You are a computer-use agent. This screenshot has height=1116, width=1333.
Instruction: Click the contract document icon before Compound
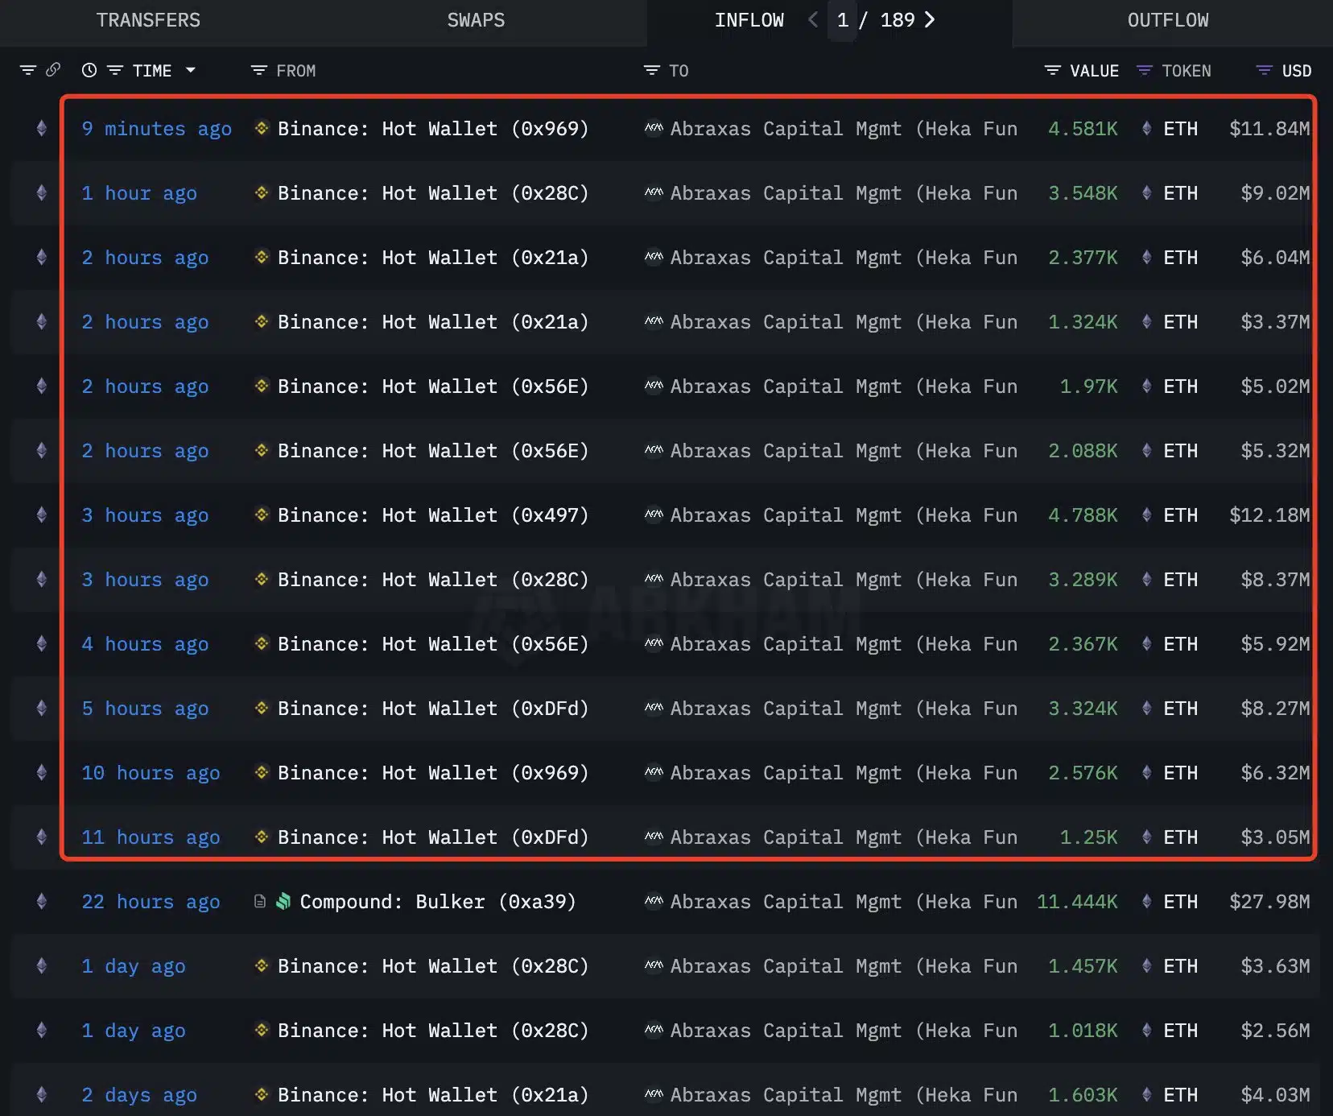(260, 902)
